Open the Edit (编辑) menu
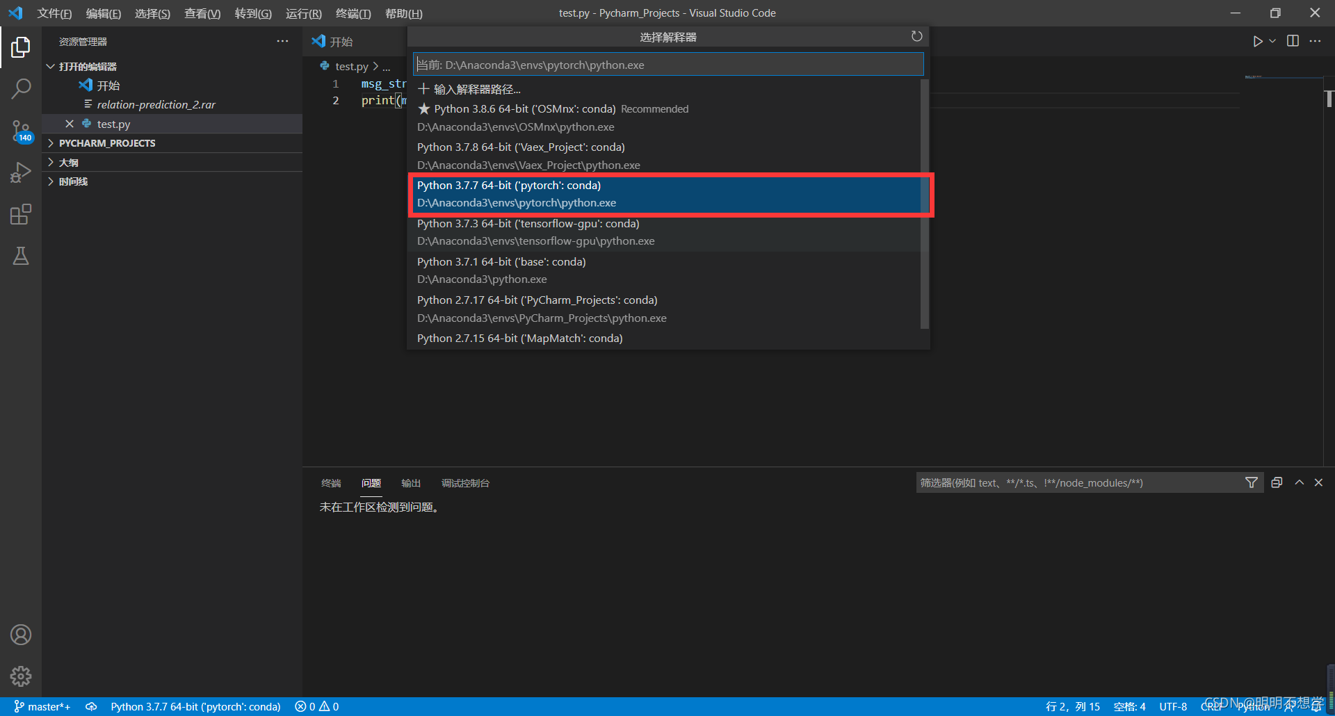Screen dimensions: 1335x716 103,13
